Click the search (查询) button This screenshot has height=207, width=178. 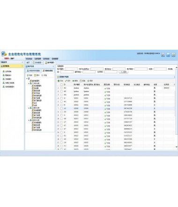coord(124,72)
